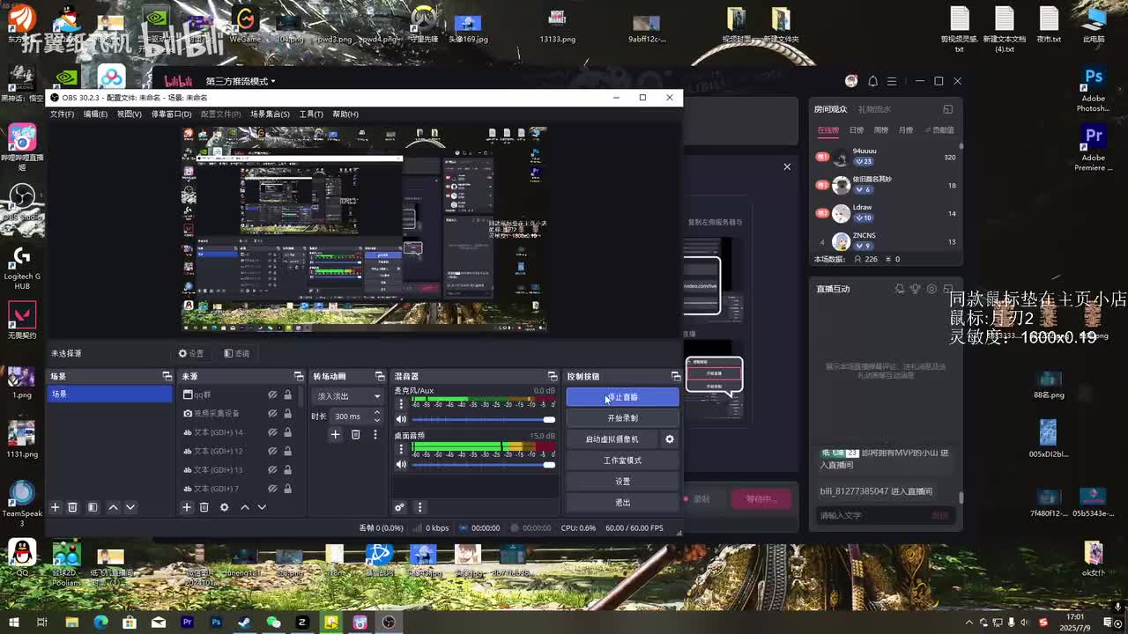Toggle lock on 视频采集设备 source
The height and width of the screenshot is (634, 1128).
287,413
